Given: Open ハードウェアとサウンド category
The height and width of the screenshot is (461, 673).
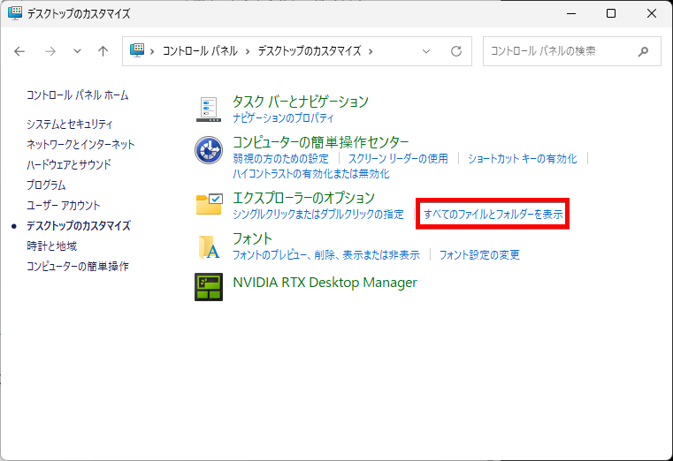Looking at the screenshot, I should 69,164.
